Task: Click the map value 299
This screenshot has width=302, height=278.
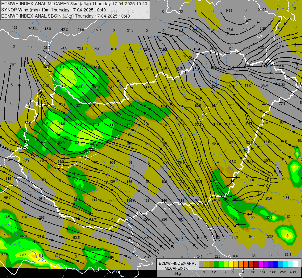Action: [147, 219]
